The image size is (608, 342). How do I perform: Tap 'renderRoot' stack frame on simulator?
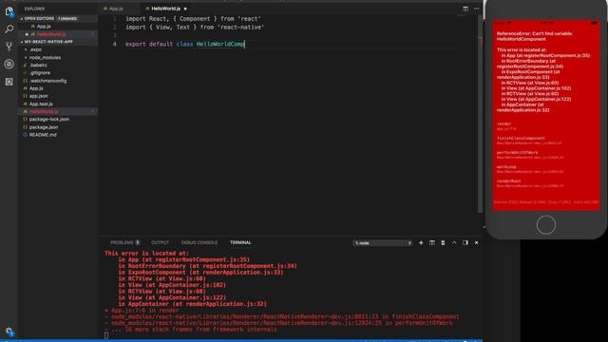(530, 183)
